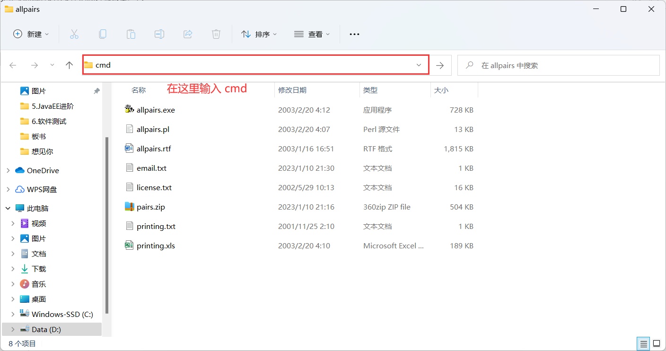This screenshot has width=666, height=351.
Task: Select the allpairs.pl file icon
Action: tap(129, 129)
